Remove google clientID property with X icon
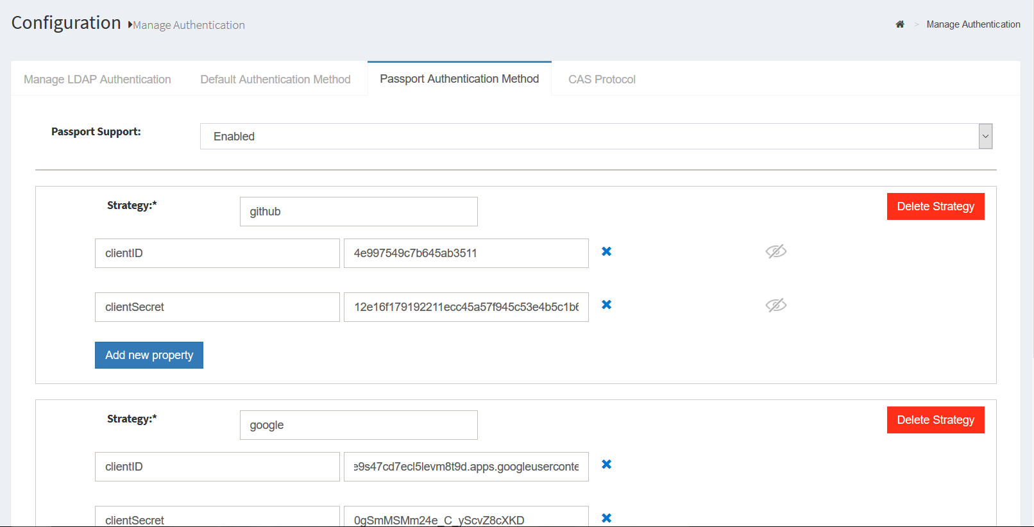Image resolution: width=1034 pixels, height=527 pixels. [606, 464]
